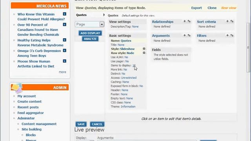Screen dimensions: 251x141
Task: Open Slideshow style settings gear
Action: [144, 49]
